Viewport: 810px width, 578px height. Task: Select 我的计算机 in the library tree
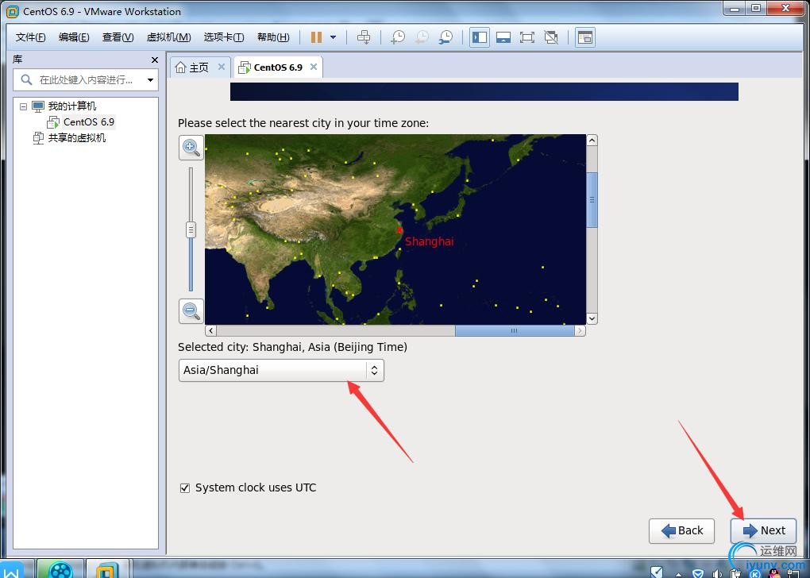tap(71, 106)
